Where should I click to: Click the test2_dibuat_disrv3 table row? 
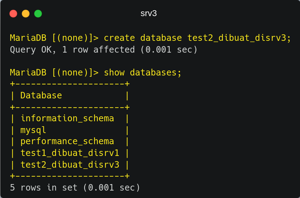point(70,165)
